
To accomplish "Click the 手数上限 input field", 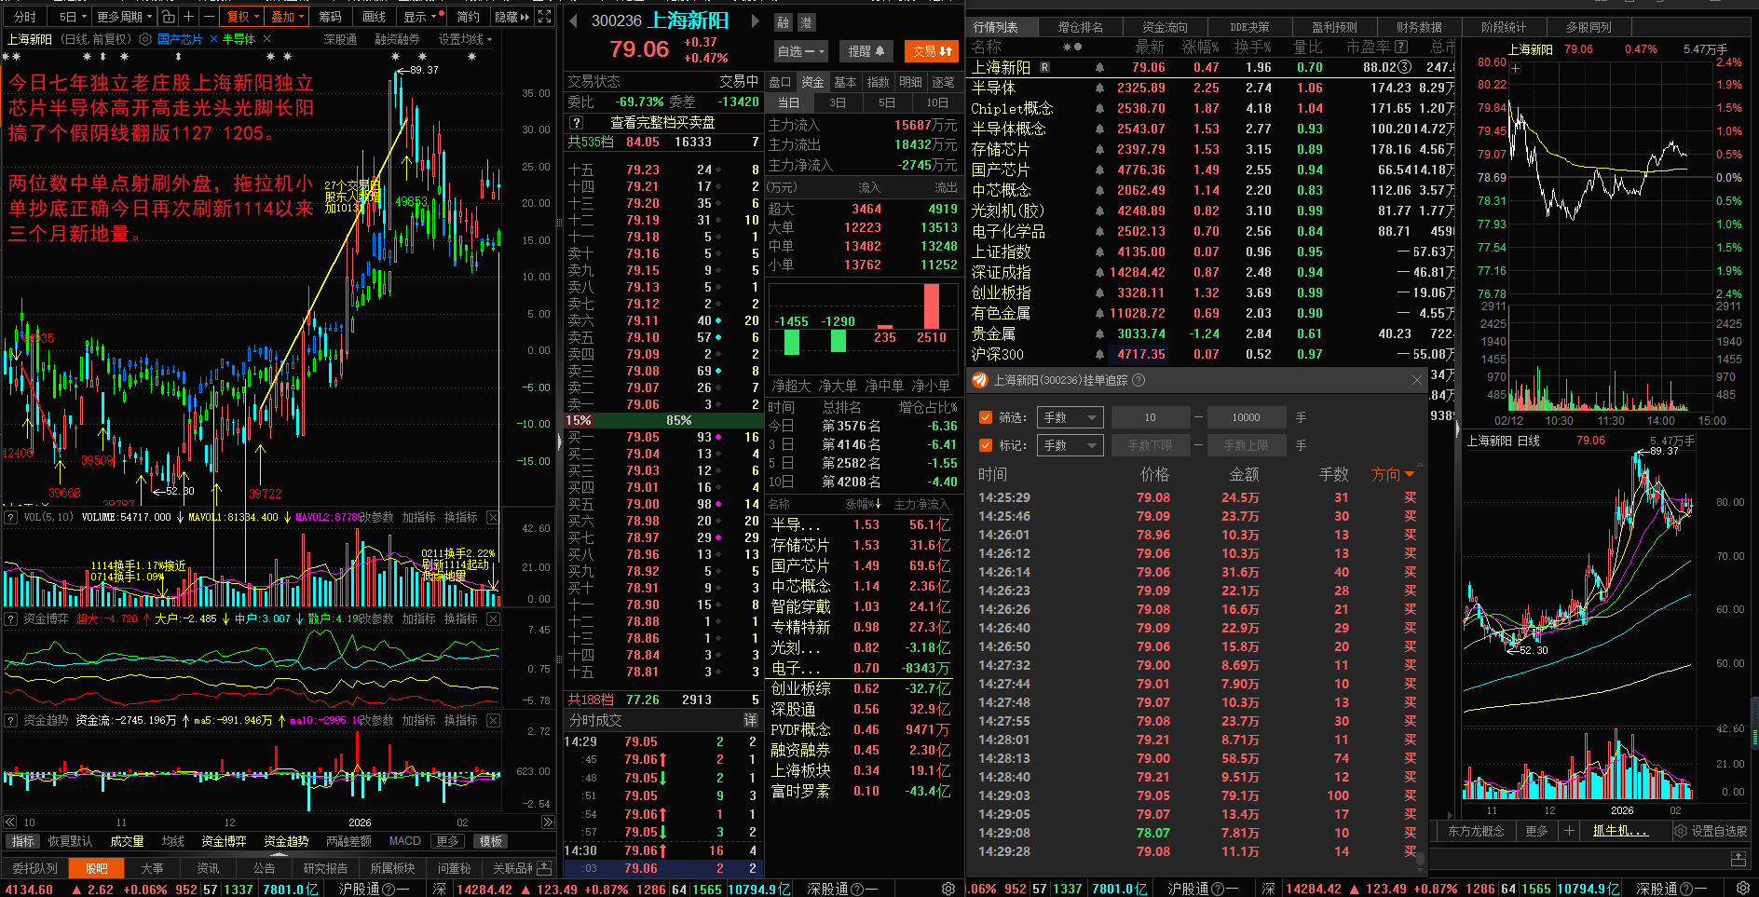I will point(1246,445).
